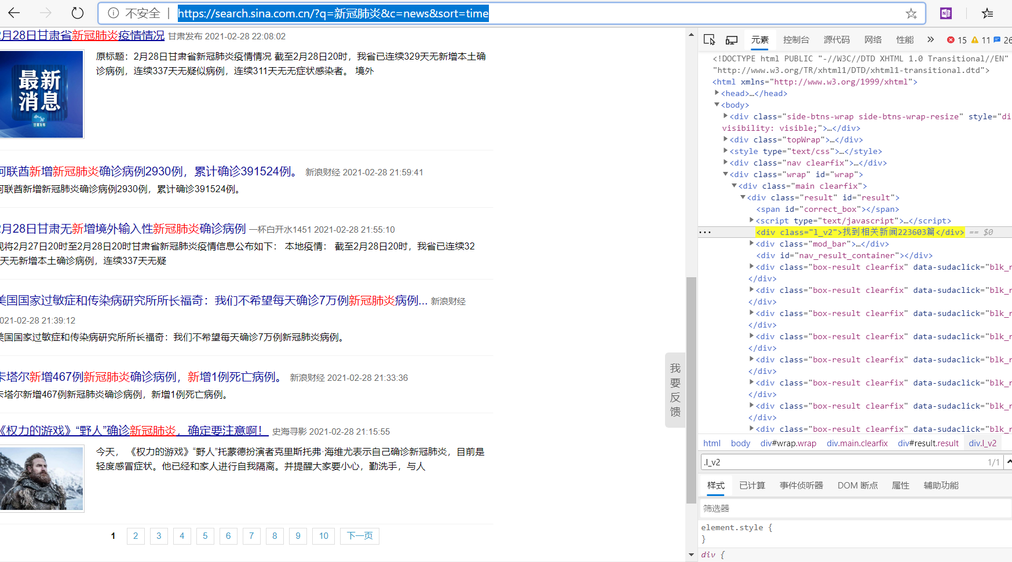Open the site security info icon
Viewport: 1012px width, 562px height.
coord(114,13)
